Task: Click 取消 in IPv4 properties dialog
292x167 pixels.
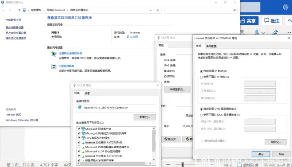Action: click(x=281, y=154)
